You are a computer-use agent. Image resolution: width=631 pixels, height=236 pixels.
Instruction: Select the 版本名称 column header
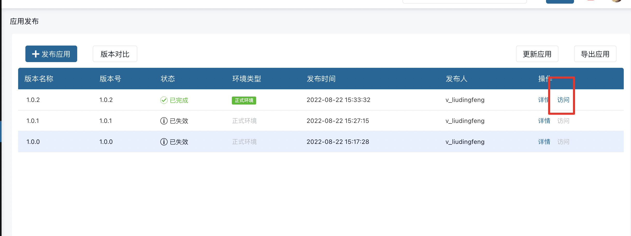pos(39,79)
